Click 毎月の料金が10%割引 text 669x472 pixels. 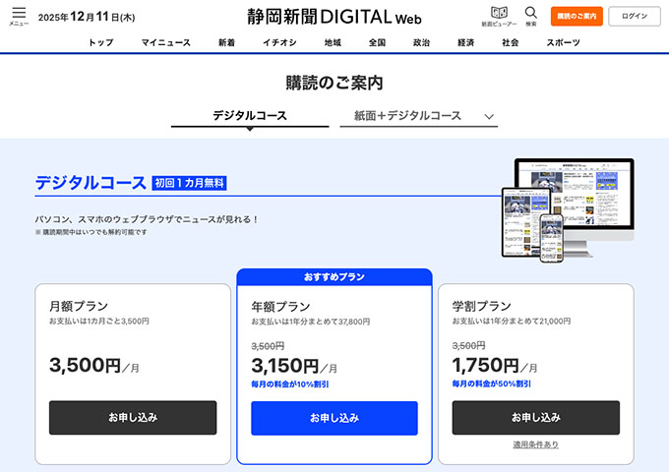pos(289,384)
